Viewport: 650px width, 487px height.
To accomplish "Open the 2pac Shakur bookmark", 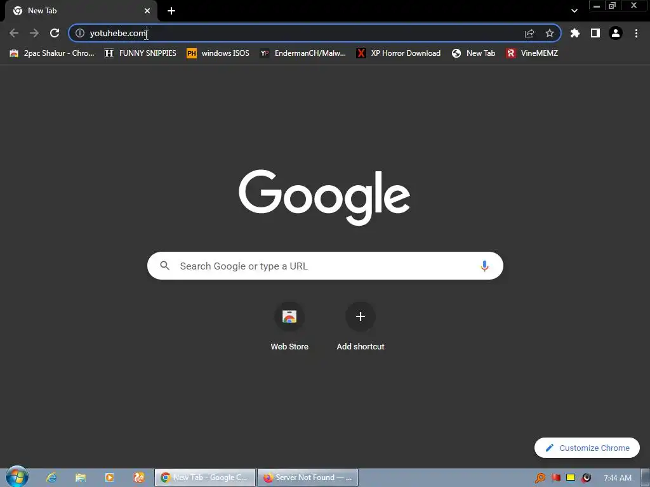I will (x=52, y=53).
